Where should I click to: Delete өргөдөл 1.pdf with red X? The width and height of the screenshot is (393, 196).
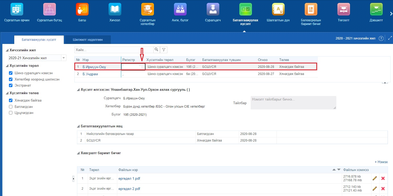(x=383, y=178)
